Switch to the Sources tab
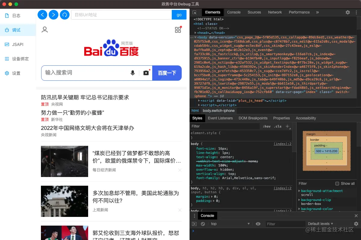Screen dimensions: 361x240 click(x=254, y=12)
